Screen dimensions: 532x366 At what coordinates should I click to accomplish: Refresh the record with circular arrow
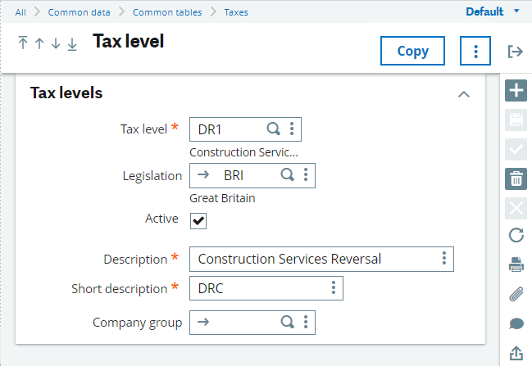(516, 235)
